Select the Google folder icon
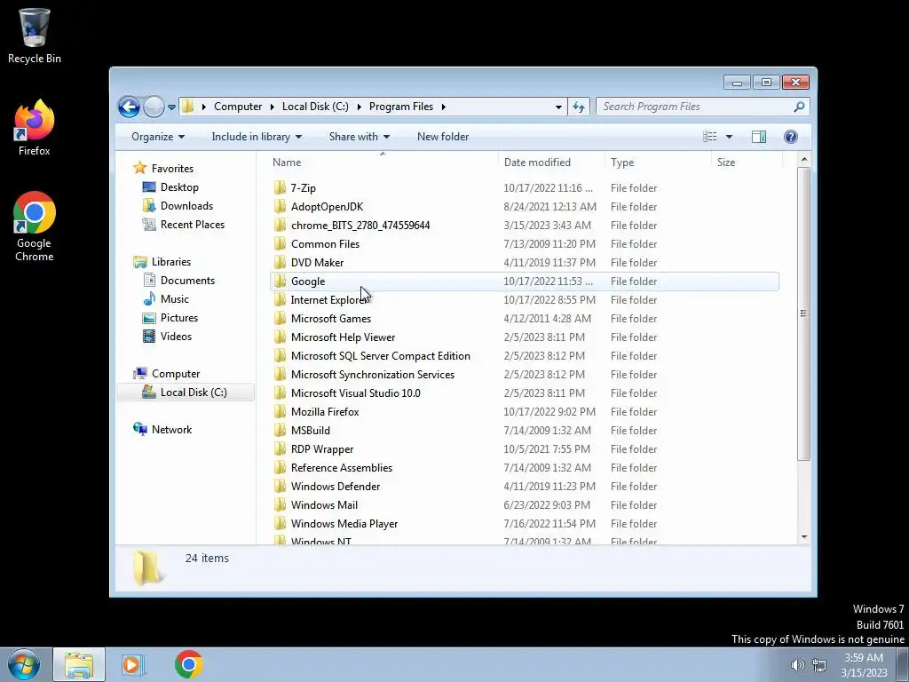 280,282
